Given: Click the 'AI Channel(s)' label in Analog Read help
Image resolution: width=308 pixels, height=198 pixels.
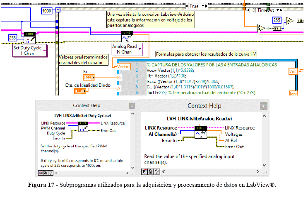Looking at the screenshot, I should [x=163, y=134].
